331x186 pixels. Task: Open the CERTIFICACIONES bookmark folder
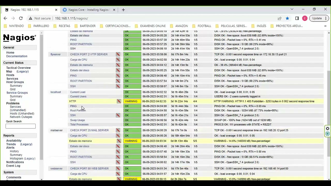pyautogui.click(x=115, y=26)
